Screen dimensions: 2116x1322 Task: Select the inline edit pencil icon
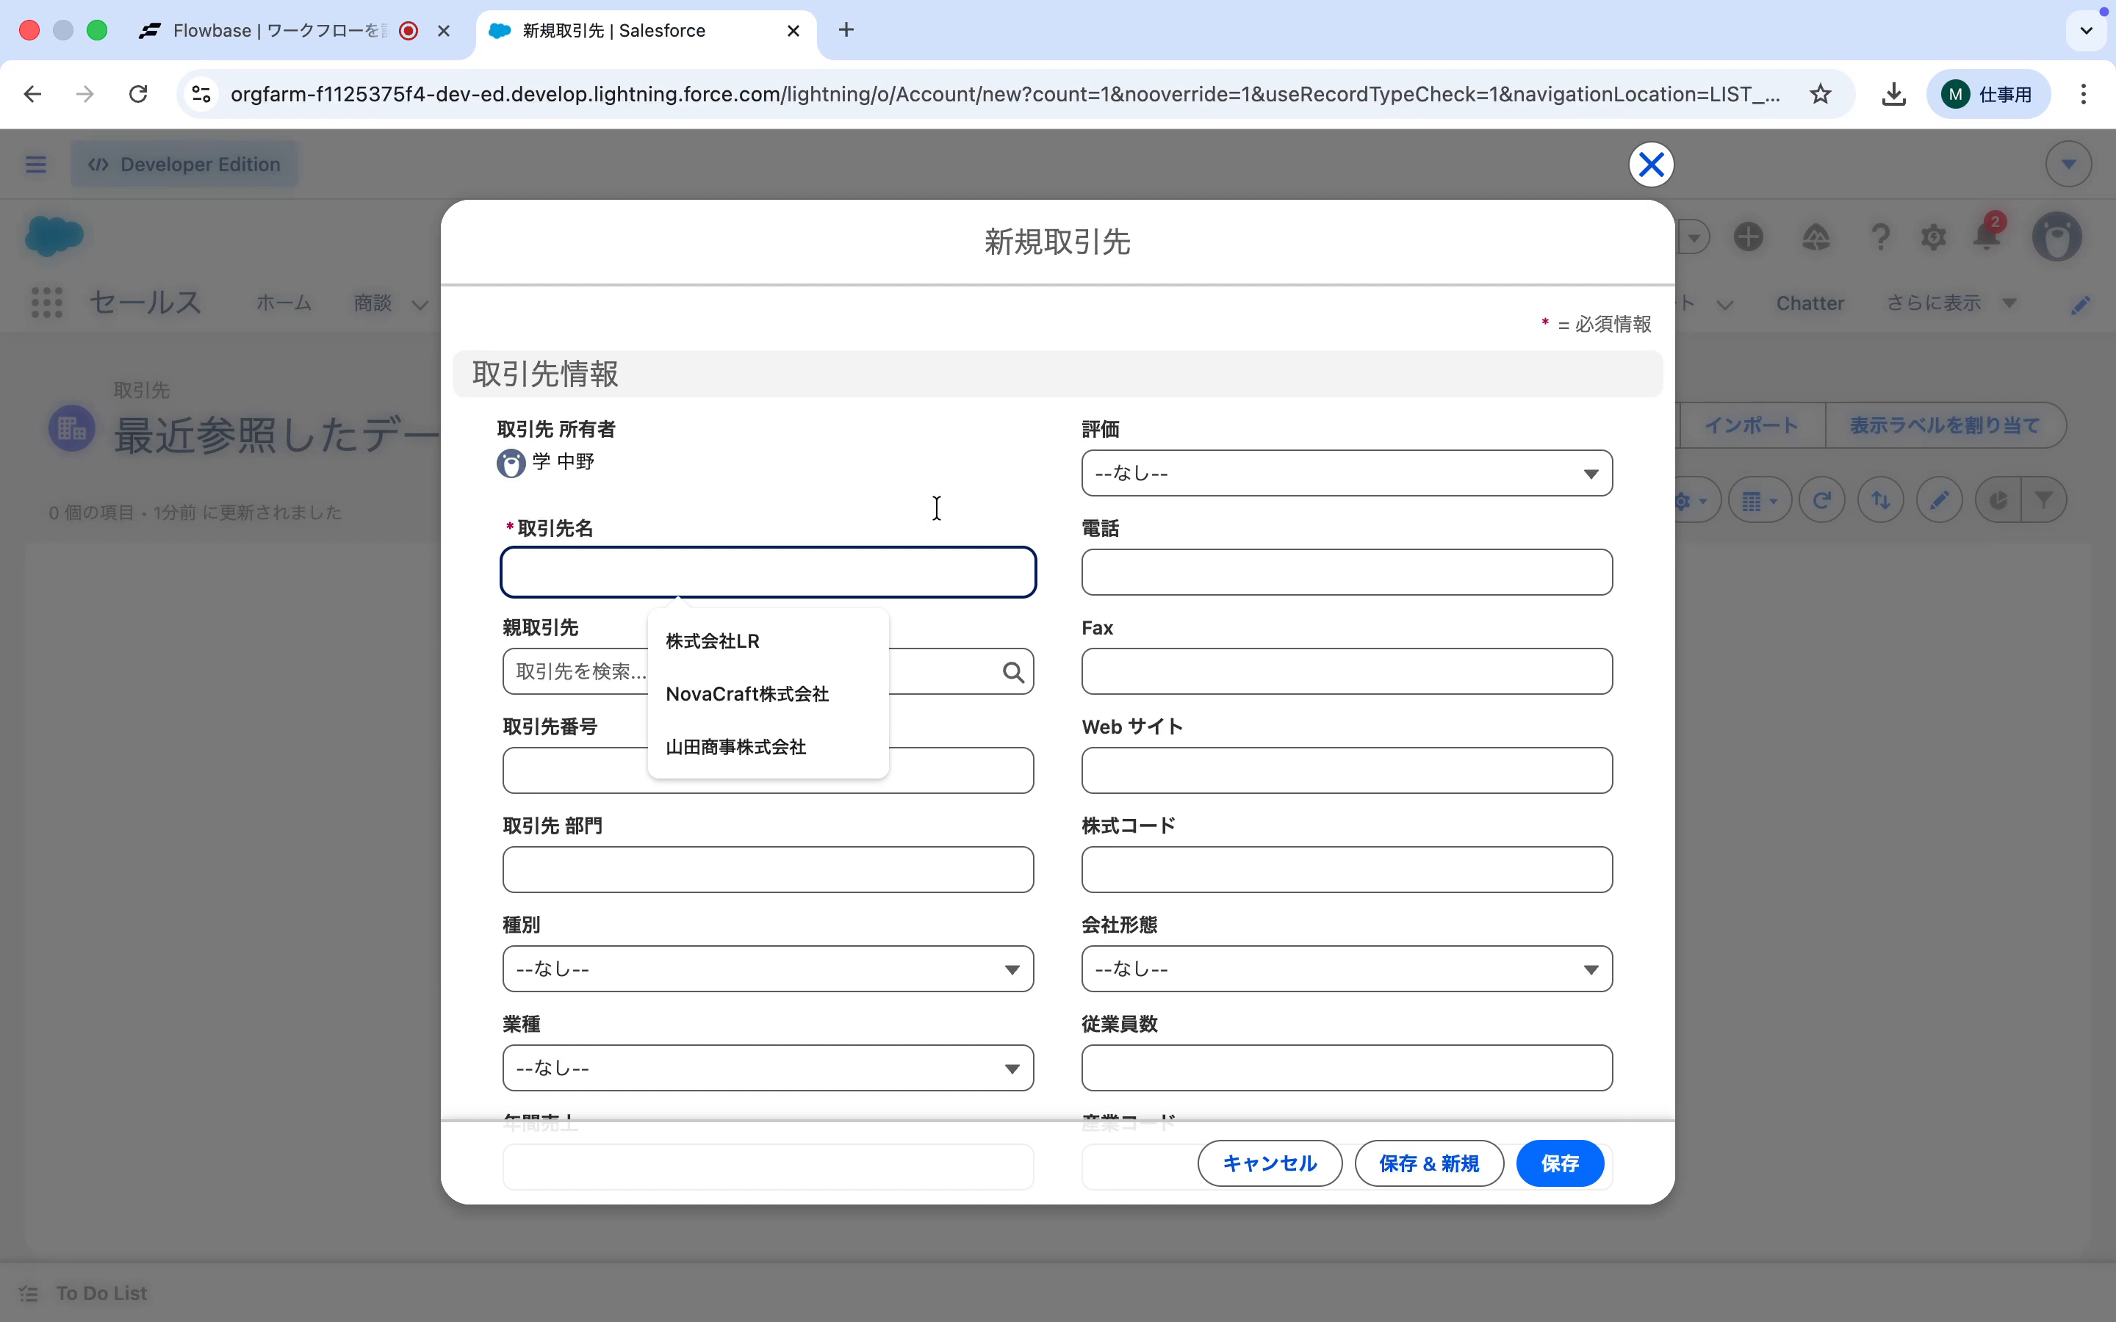click(1940, 499)
